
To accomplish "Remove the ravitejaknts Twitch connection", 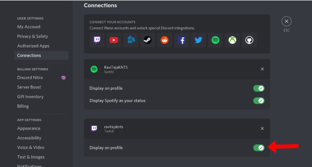I will 262,128.
